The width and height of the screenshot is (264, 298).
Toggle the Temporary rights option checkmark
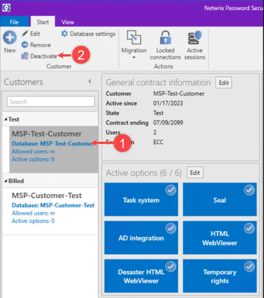[x=249, y=267]
